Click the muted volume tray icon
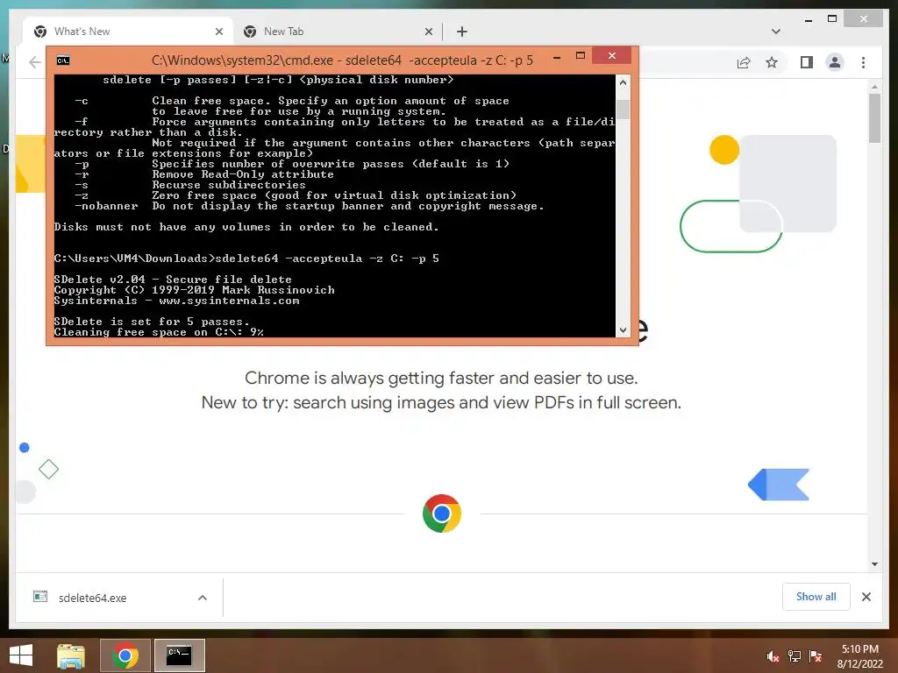The image size is (898, 673). coord(773,656)
